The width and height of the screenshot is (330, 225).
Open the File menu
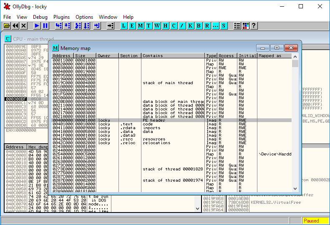(7, 17)
